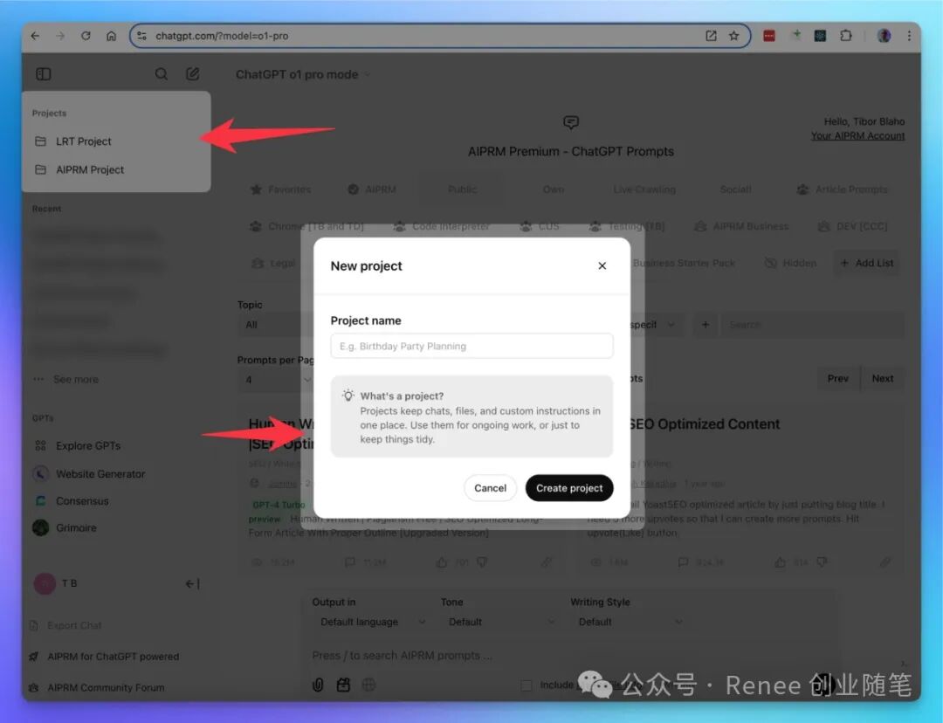
Task: Open Explore GPTs
Action: click(x=88, y=445)
